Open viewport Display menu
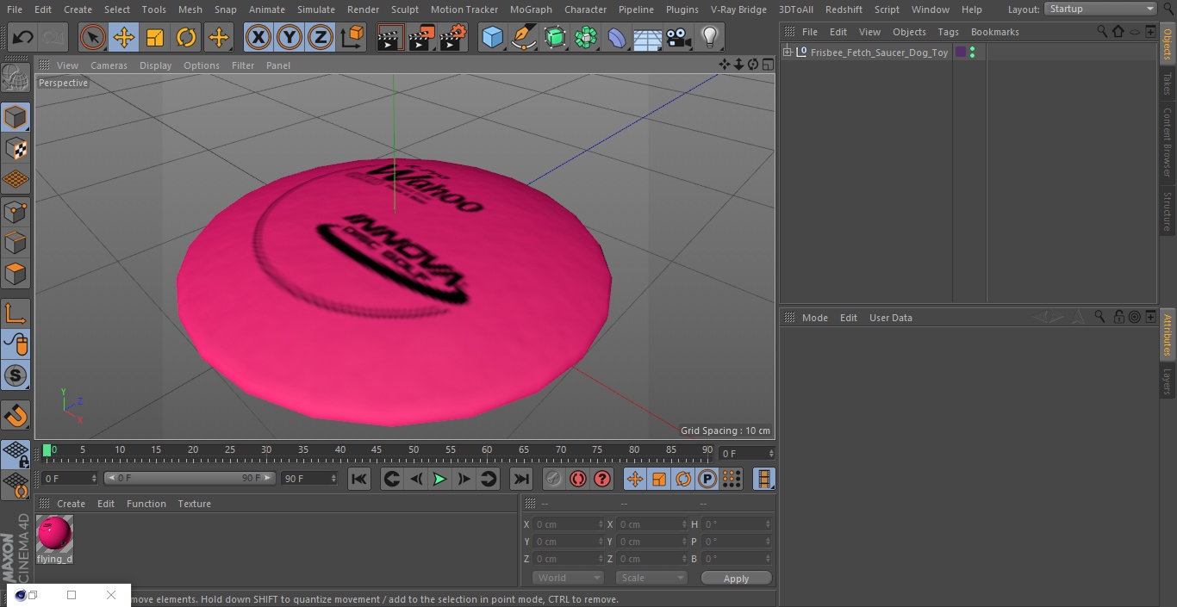 pos(155,65)
